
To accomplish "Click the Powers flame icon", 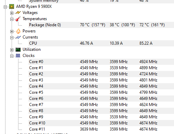I will 18,31.
